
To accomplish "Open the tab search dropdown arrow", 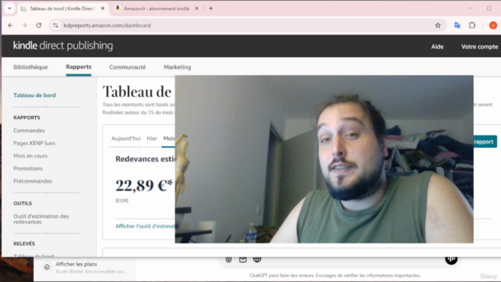I will [9, 9].
